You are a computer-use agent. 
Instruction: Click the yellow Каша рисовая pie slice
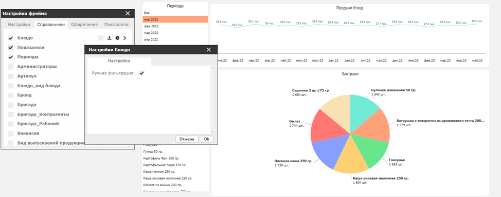tap(351, 159)
